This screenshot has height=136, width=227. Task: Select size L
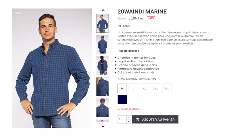(x=133, y=88)
